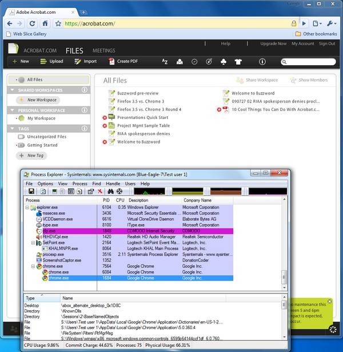Toggle the lower pane view icon in Process Explorer
The width and height of the screenshot is (343, 352).
[x=71, y=191]
